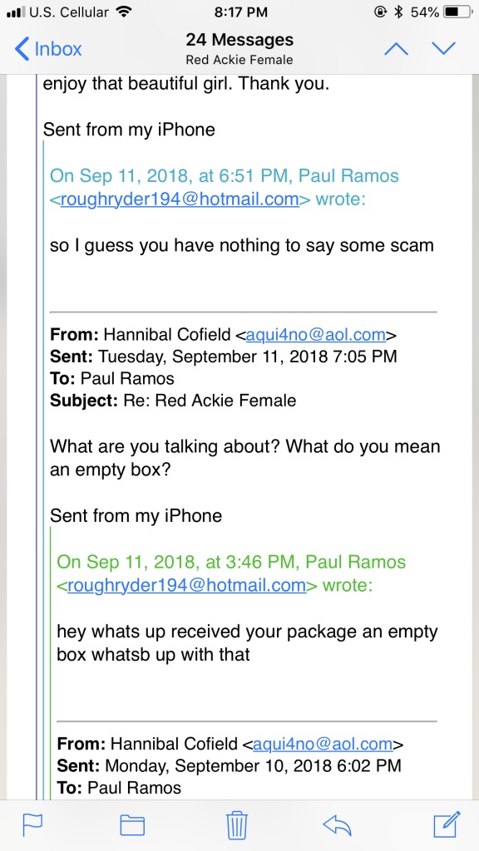Image resolution: width=479 pixels, height=851 pixels.
Task: Tap the reply arrow icon
Action: point(338,825)
